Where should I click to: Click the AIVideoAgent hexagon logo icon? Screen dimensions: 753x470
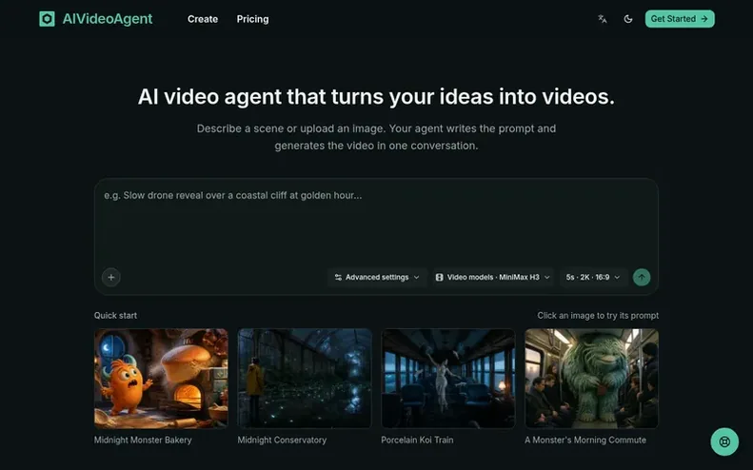pyautogui.click(x=47, y=19)
